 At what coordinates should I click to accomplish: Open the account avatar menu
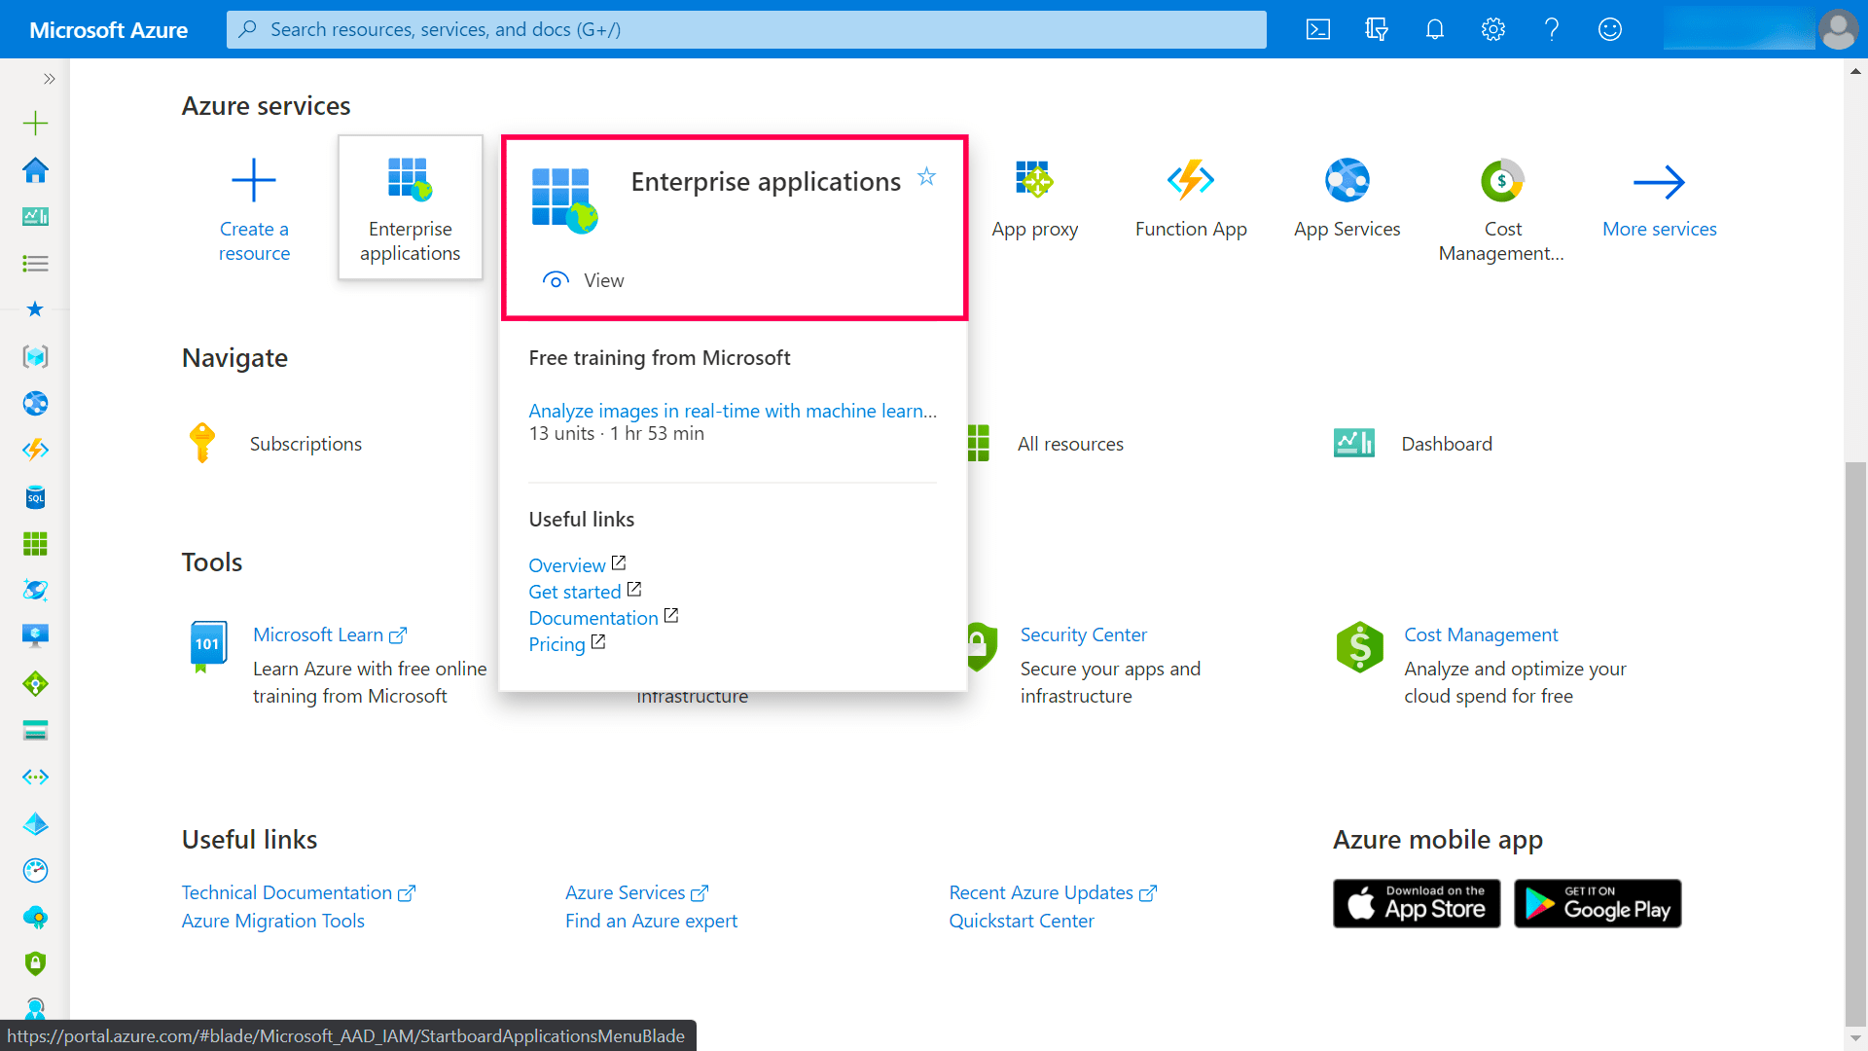click(x=1838, y=29)
